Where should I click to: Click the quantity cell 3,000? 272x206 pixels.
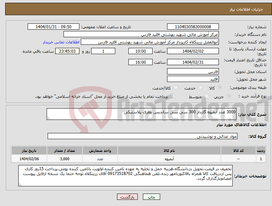click(65, 159)
